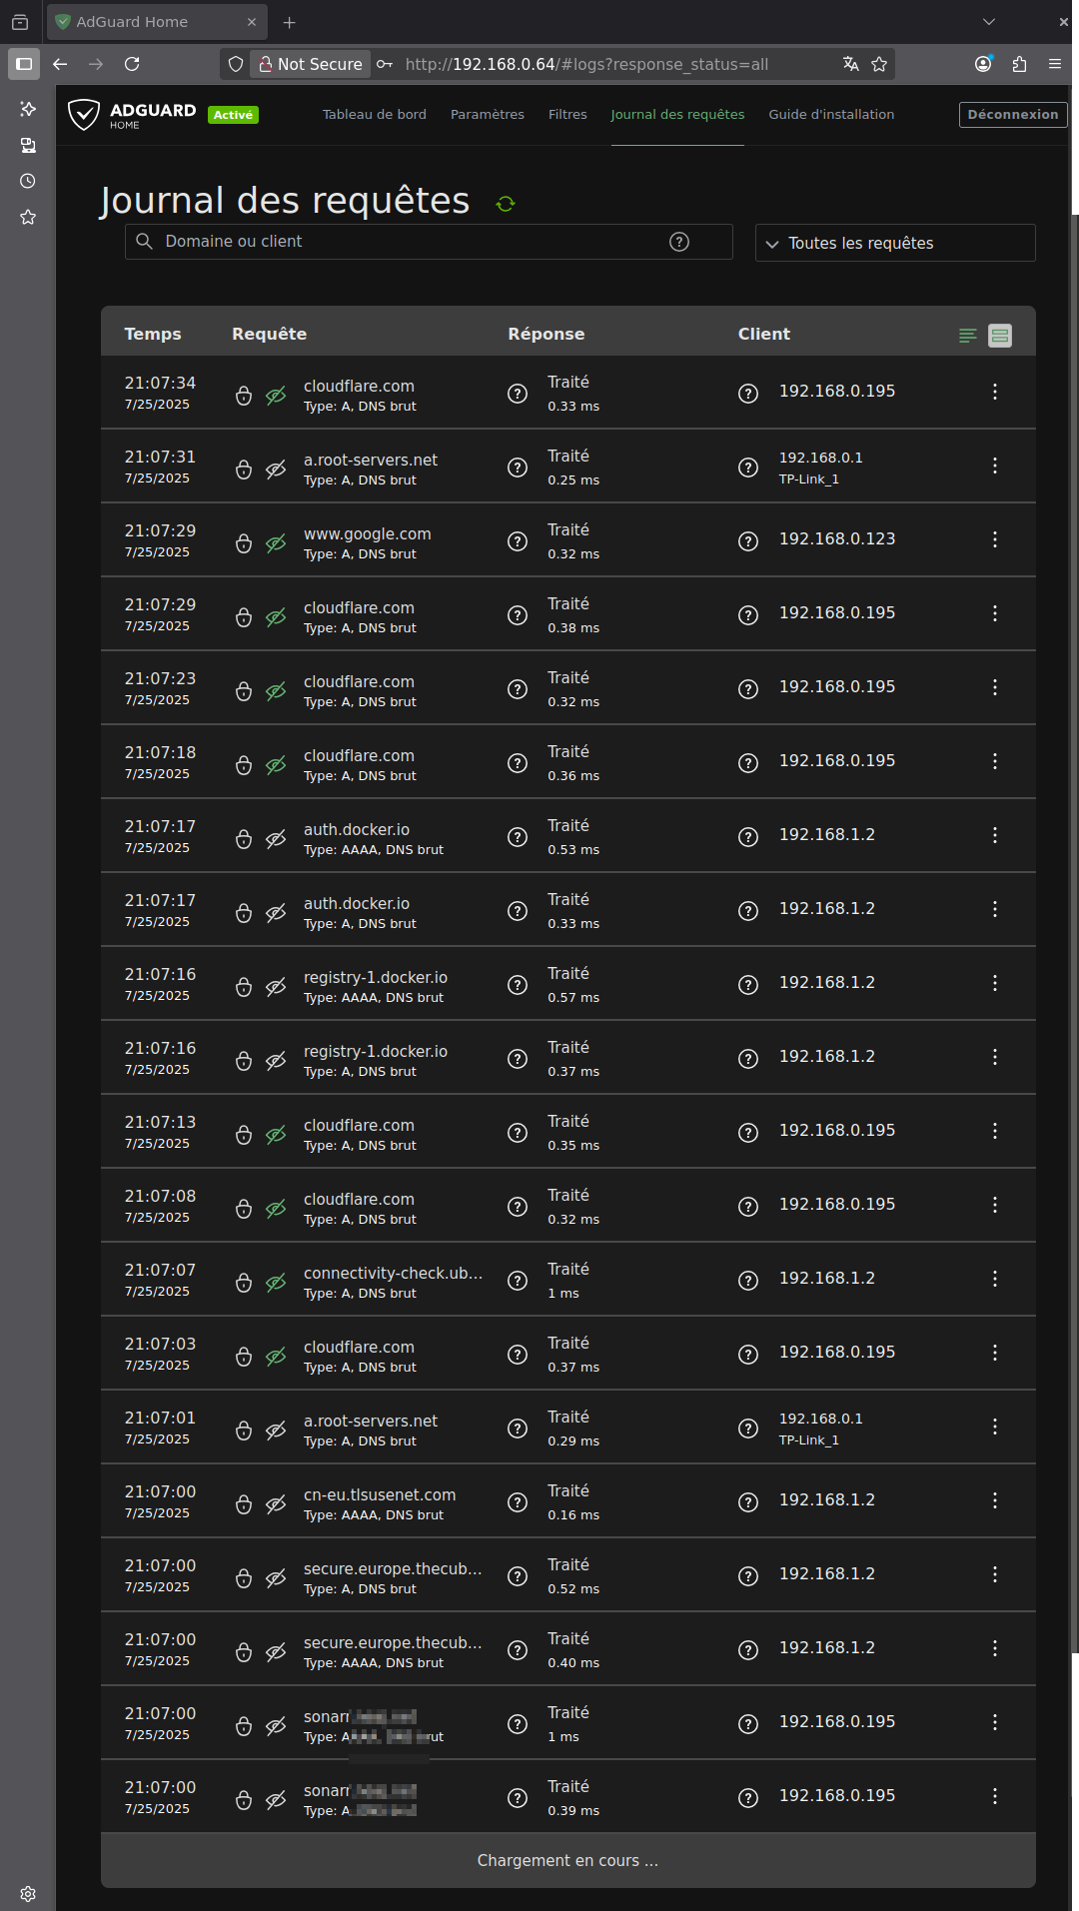Screen dimensions: 1079x1911
Task: Click the tracker eye icon for www.google.com
Action: (x=276, y=543)
